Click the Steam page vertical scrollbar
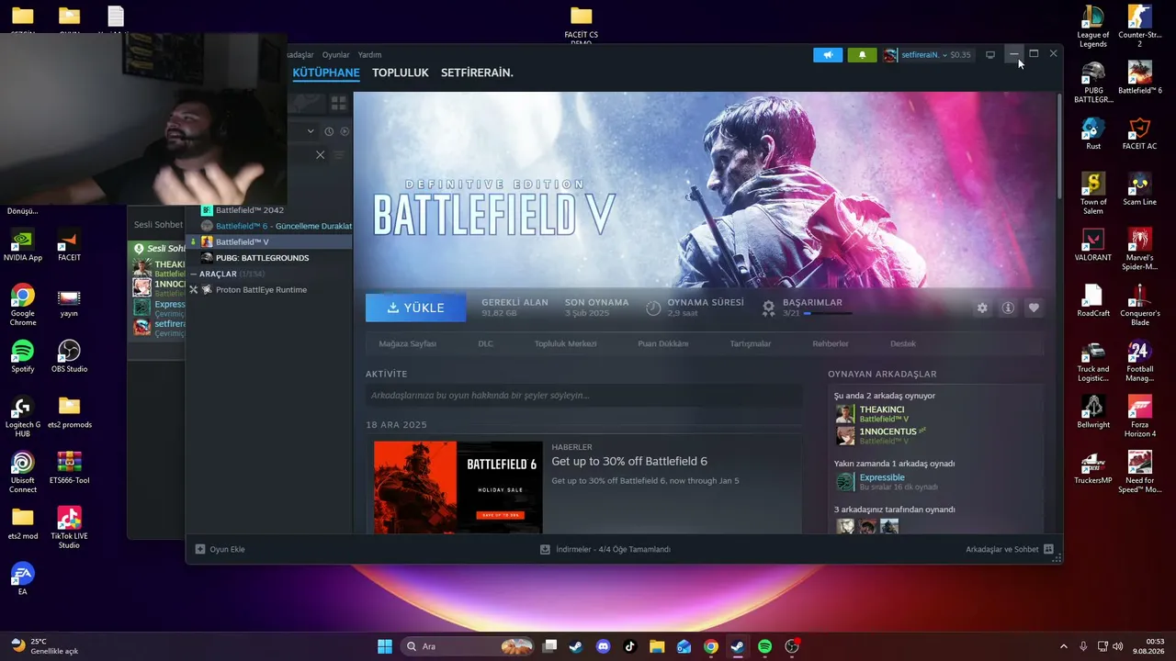 point(1058,147)
